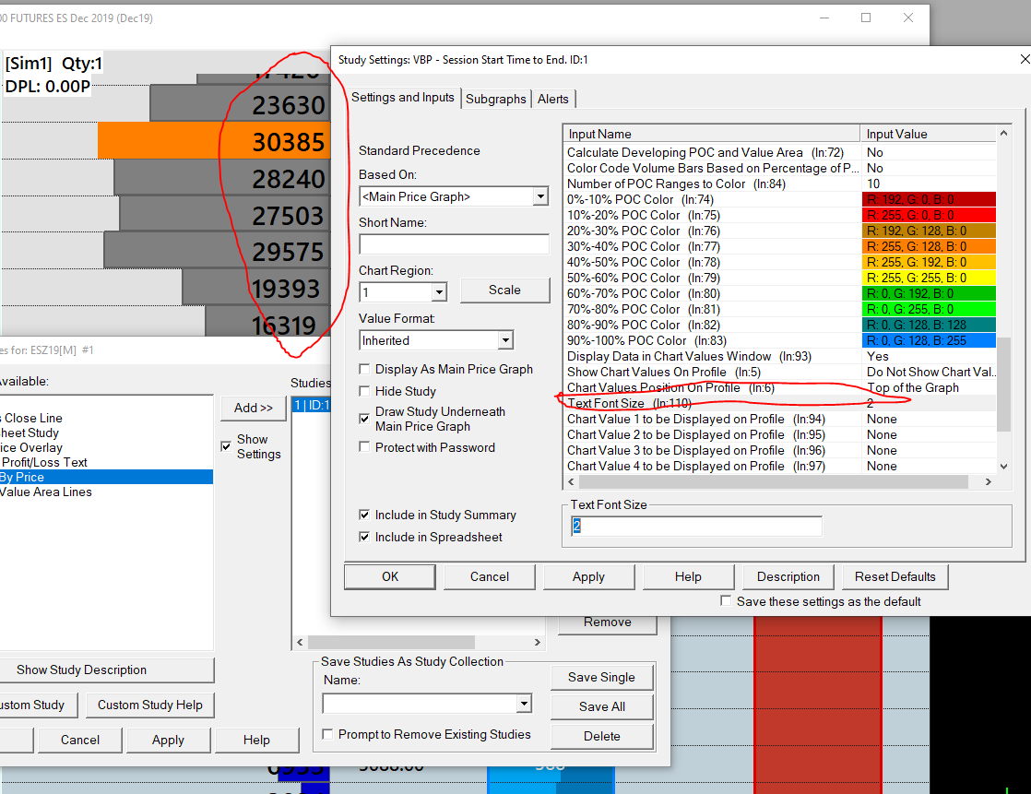Uncheck Draw Study Underneath Main Price Graph
This screenshot has width=1031, height=794.
tap(366, 419)
